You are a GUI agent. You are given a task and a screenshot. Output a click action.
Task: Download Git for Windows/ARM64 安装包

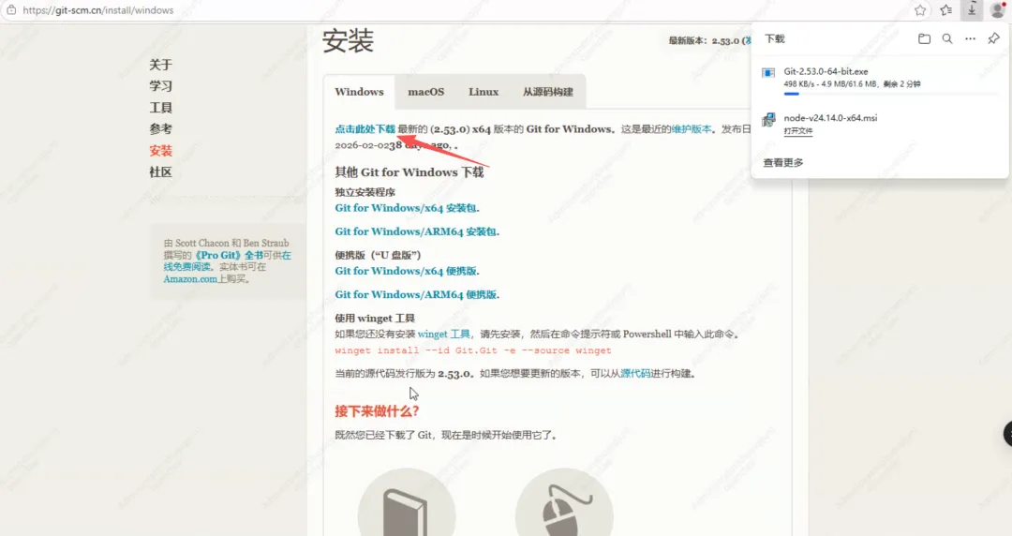(x=416, y=231)
